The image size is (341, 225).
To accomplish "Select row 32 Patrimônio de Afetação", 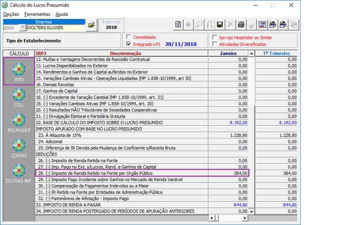I will [122, 199].
